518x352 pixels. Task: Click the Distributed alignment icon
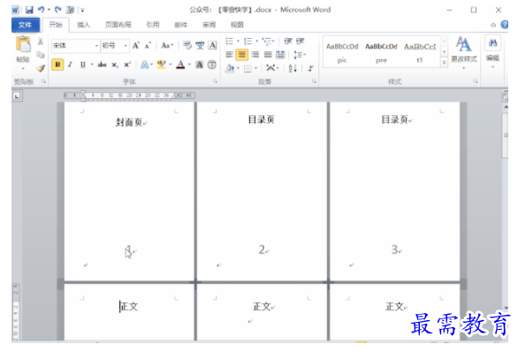click(x=280, y=54)
